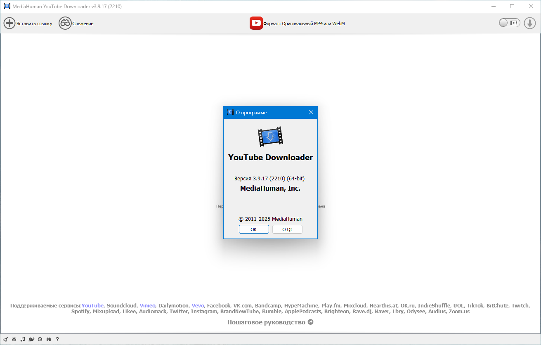The width and height of the screenshot is (541, 345).
Task: Click the "Поддерживаемые сервисы:" label
Action: (46, 305)
